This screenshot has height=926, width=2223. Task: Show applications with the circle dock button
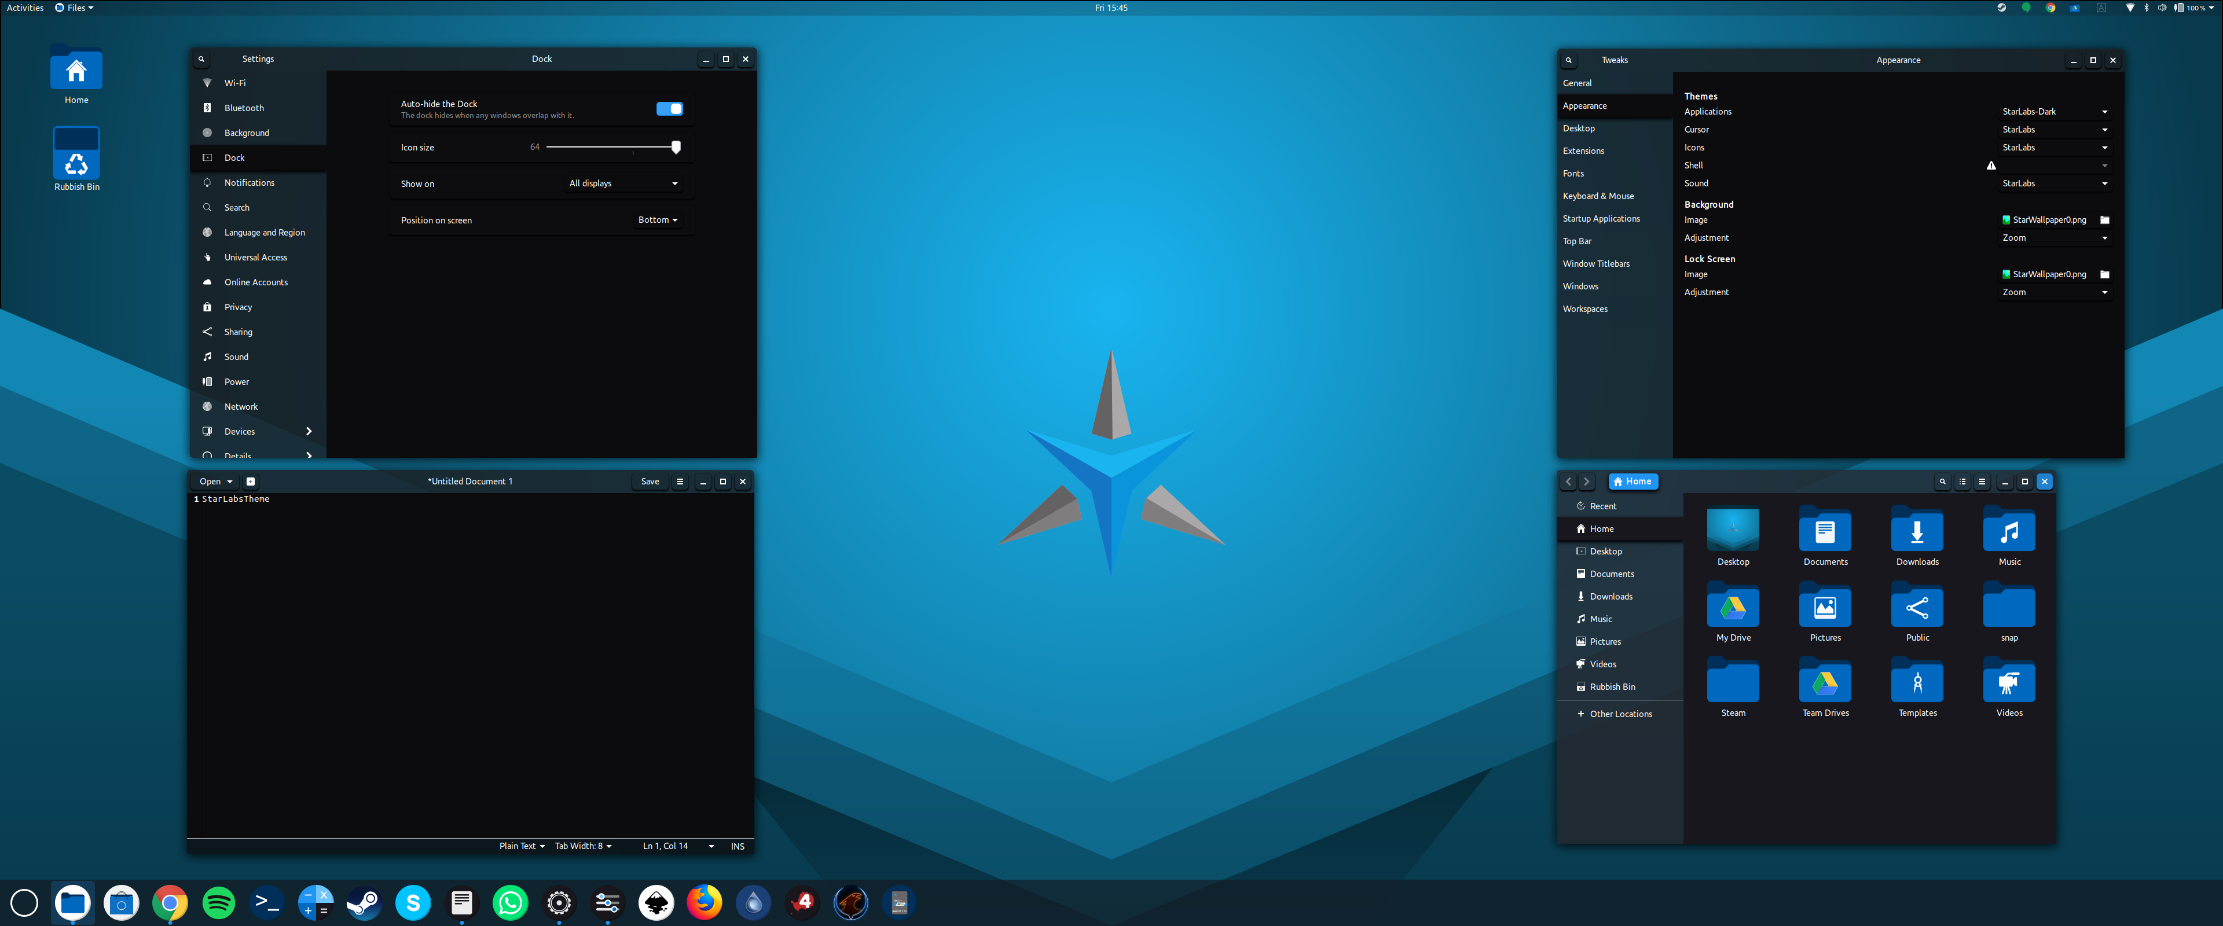24,903
